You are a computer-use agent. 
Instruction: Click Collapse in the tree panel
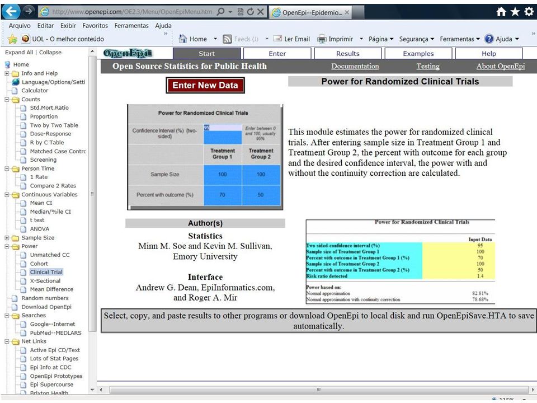(50, 53)
